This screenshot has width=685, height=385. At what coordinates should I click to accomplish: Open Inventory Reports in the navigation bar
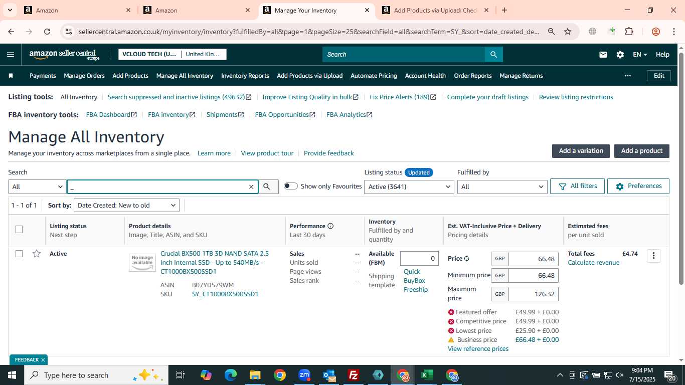click(x=245, y=76)
